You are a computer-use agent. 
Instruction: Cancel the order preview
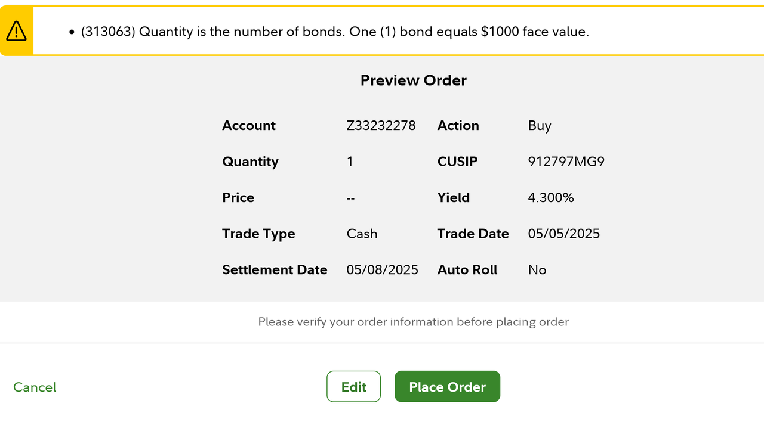coord(35,387)
